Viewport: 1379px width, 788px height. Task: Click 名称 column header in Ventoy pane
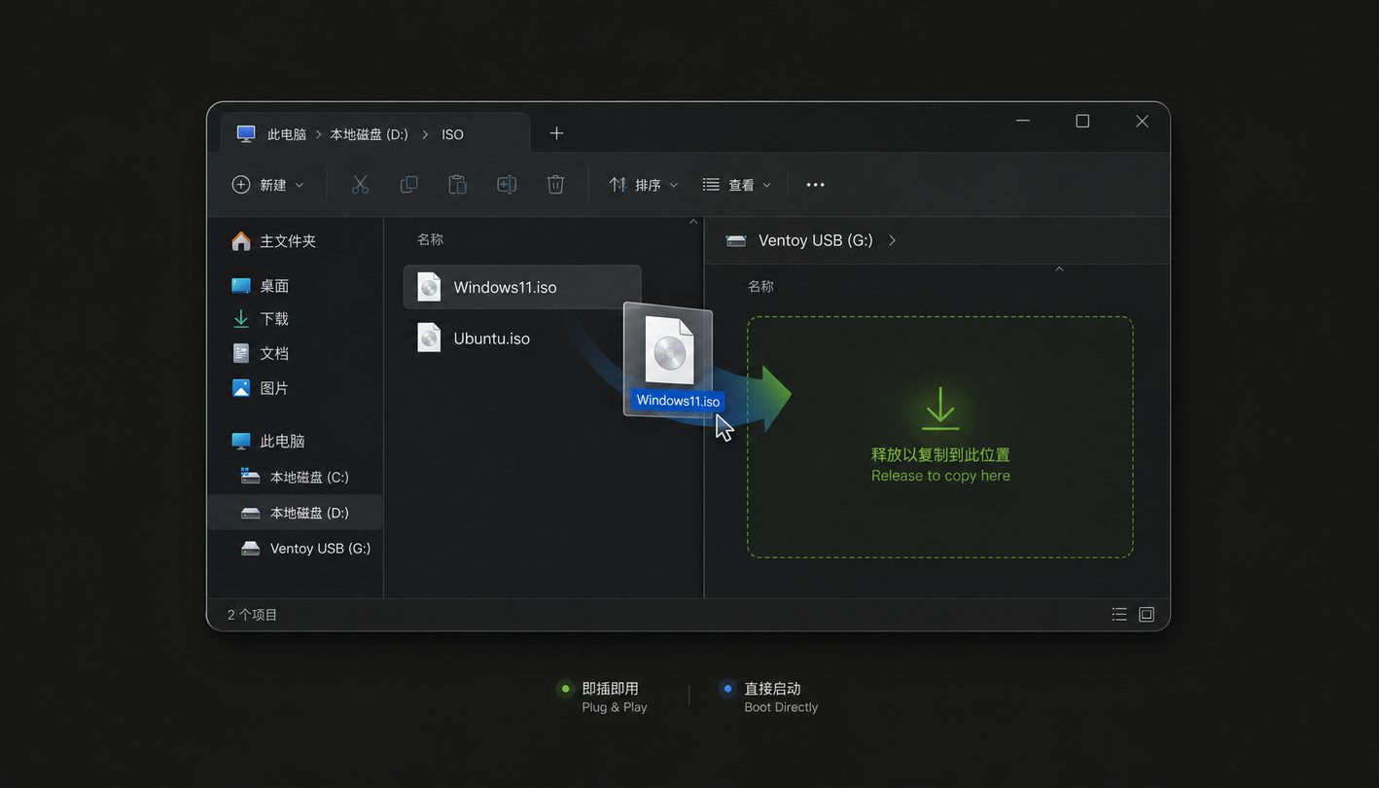tap(760, 287)
